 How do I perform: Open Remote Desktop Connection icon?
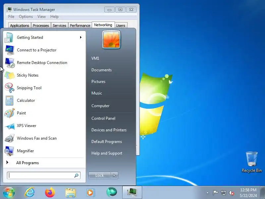pyautogui.click(x=10, y=63)
